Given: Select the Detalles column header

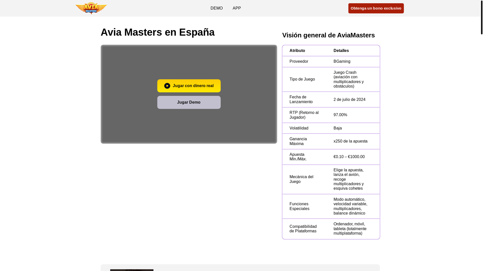Looking at the screenshot, I should [x=341, y=51].
